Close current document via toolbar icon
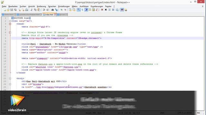The height and width of the screenshot is (115, 206). click(19, 10)
